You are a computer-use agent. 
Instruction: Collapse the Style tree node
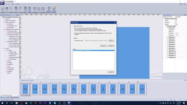3,49
